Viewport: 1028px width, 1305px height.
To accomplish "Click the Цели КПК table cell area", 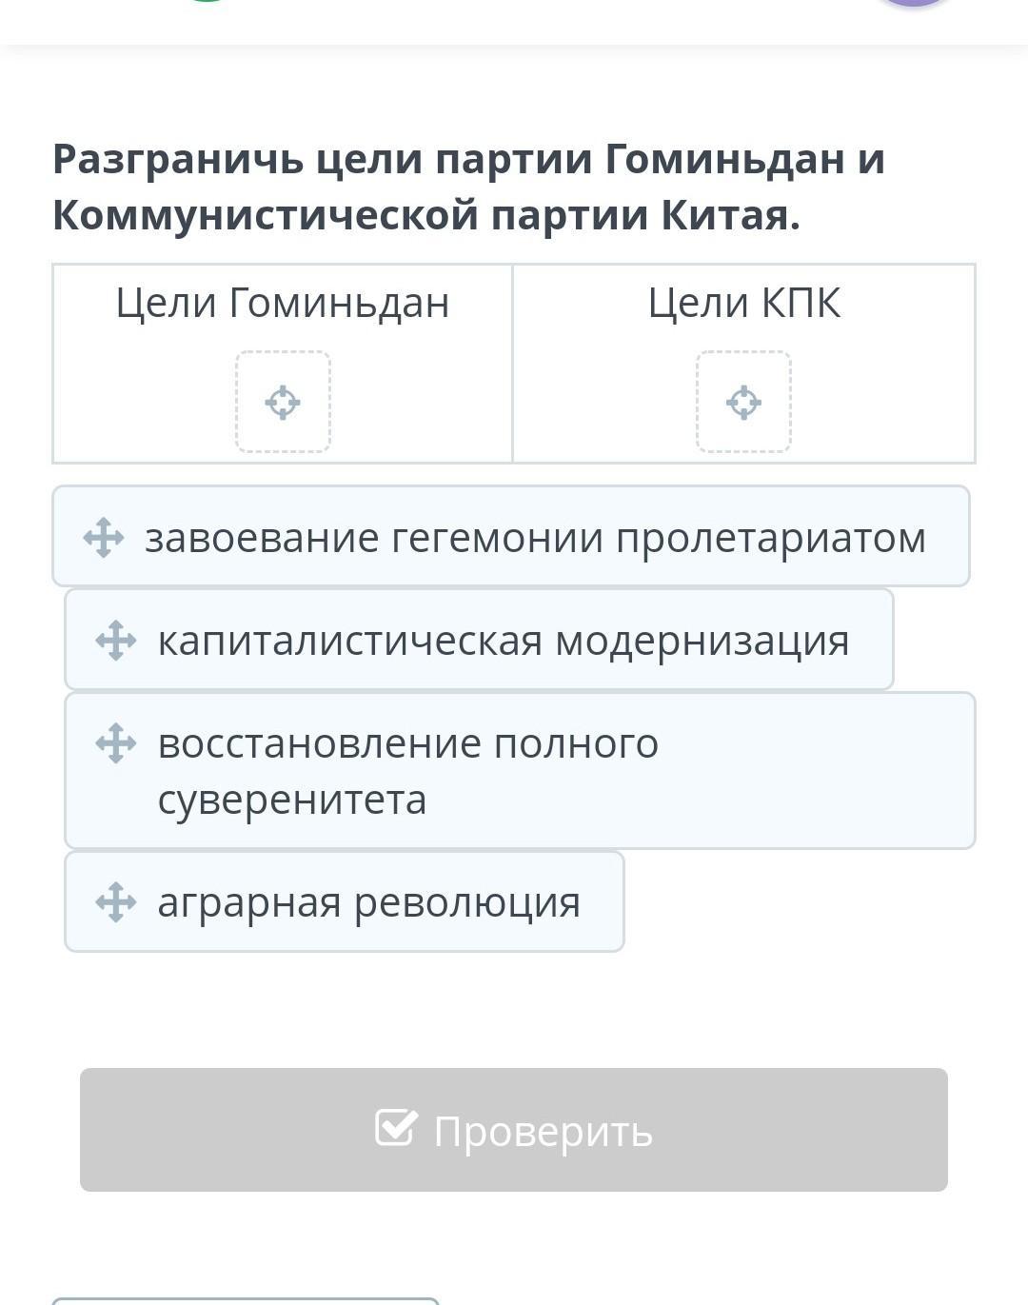I will (x=744, y=364).
